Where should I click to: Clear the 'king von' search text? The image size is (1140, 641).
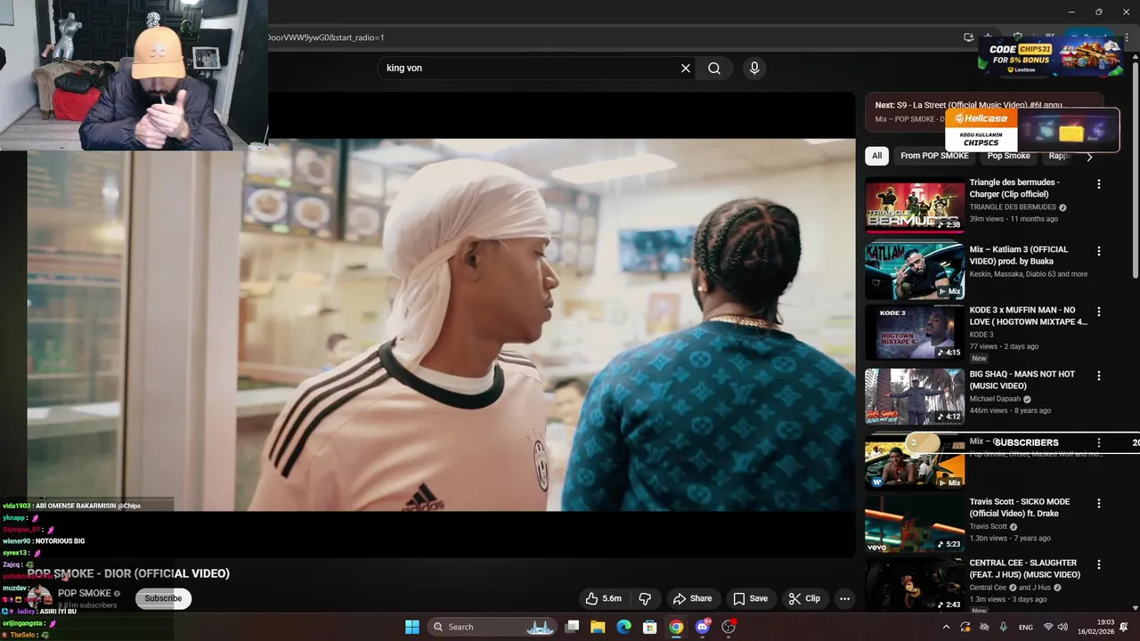click(686, 69)
